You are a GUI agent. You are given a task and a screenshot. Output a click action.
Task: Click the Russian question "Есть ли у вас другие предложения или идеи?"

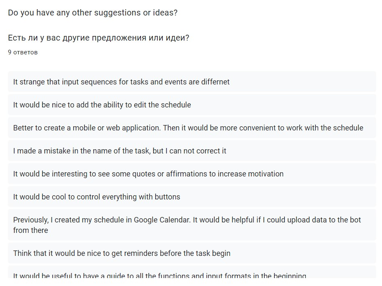point(98,38)
